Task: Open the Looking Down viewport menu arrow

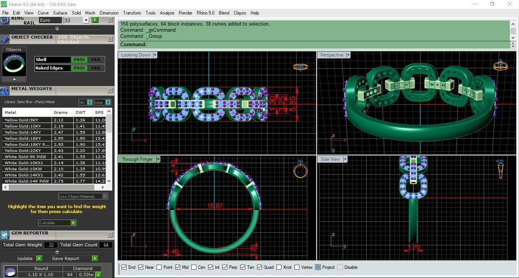Action: click(x=155, y=55)
